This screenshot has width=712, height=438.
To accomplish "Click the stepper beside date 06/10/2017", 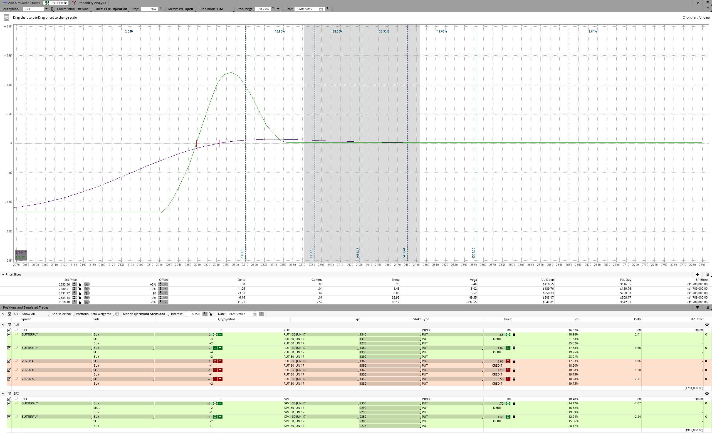I will point(261,314).
